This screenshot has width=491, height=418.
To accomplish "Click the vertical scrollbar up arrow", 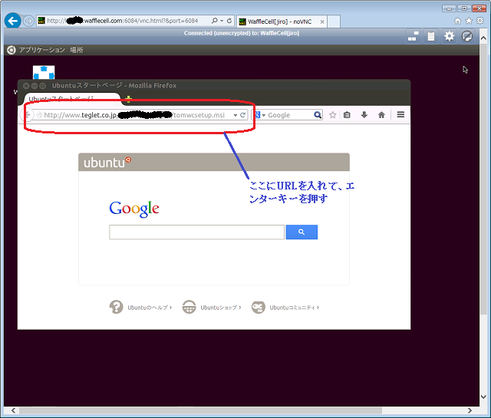I will (483, 38).
